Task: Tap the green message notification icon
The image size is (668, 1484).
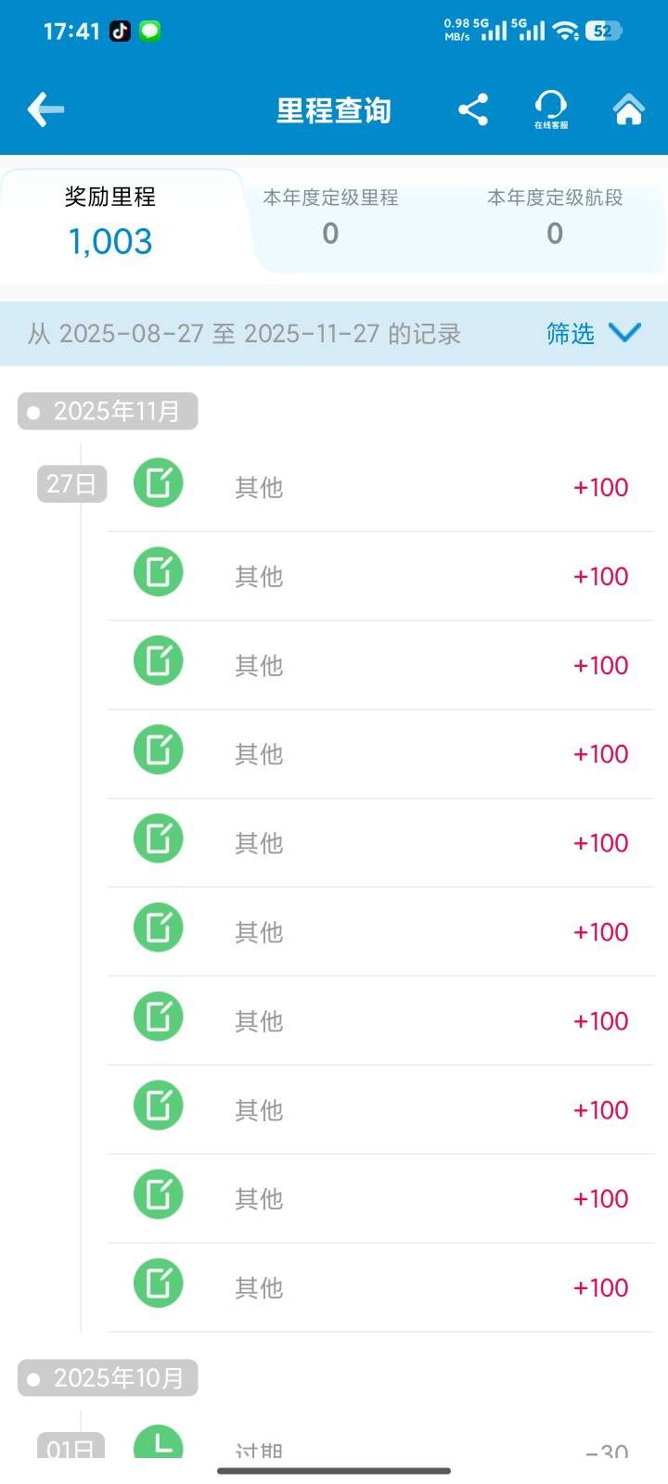Action: [x=150, y=31]
